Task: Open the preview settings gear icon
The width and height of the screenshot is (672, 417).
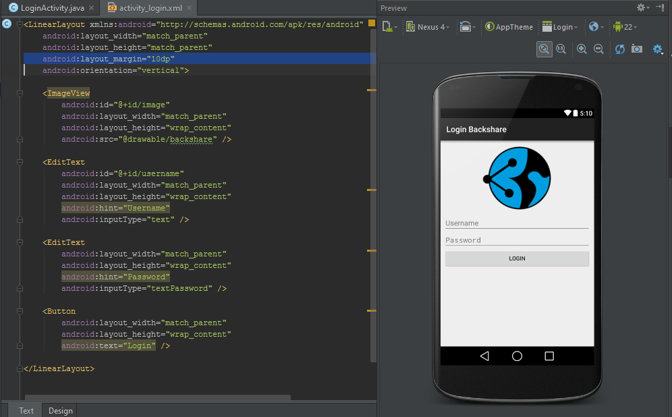Action: (x=657, y=49)
